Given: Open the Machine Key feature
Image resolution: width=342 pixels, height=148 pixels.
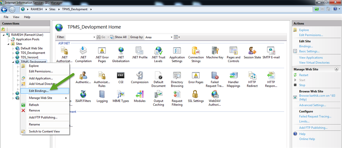Looking at the screenshot, I should (x=215, y=53).
